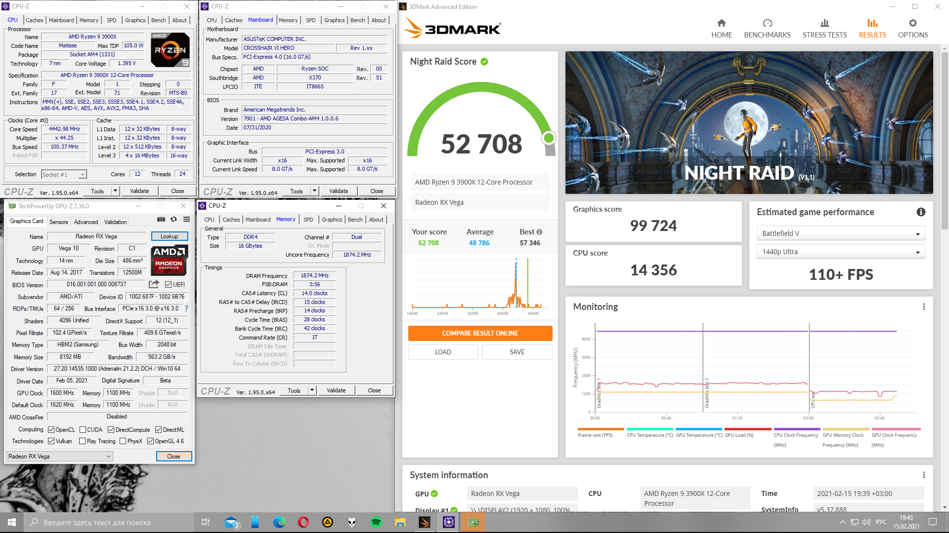Open the Validation tab in GPU-Z

point(115,222)
